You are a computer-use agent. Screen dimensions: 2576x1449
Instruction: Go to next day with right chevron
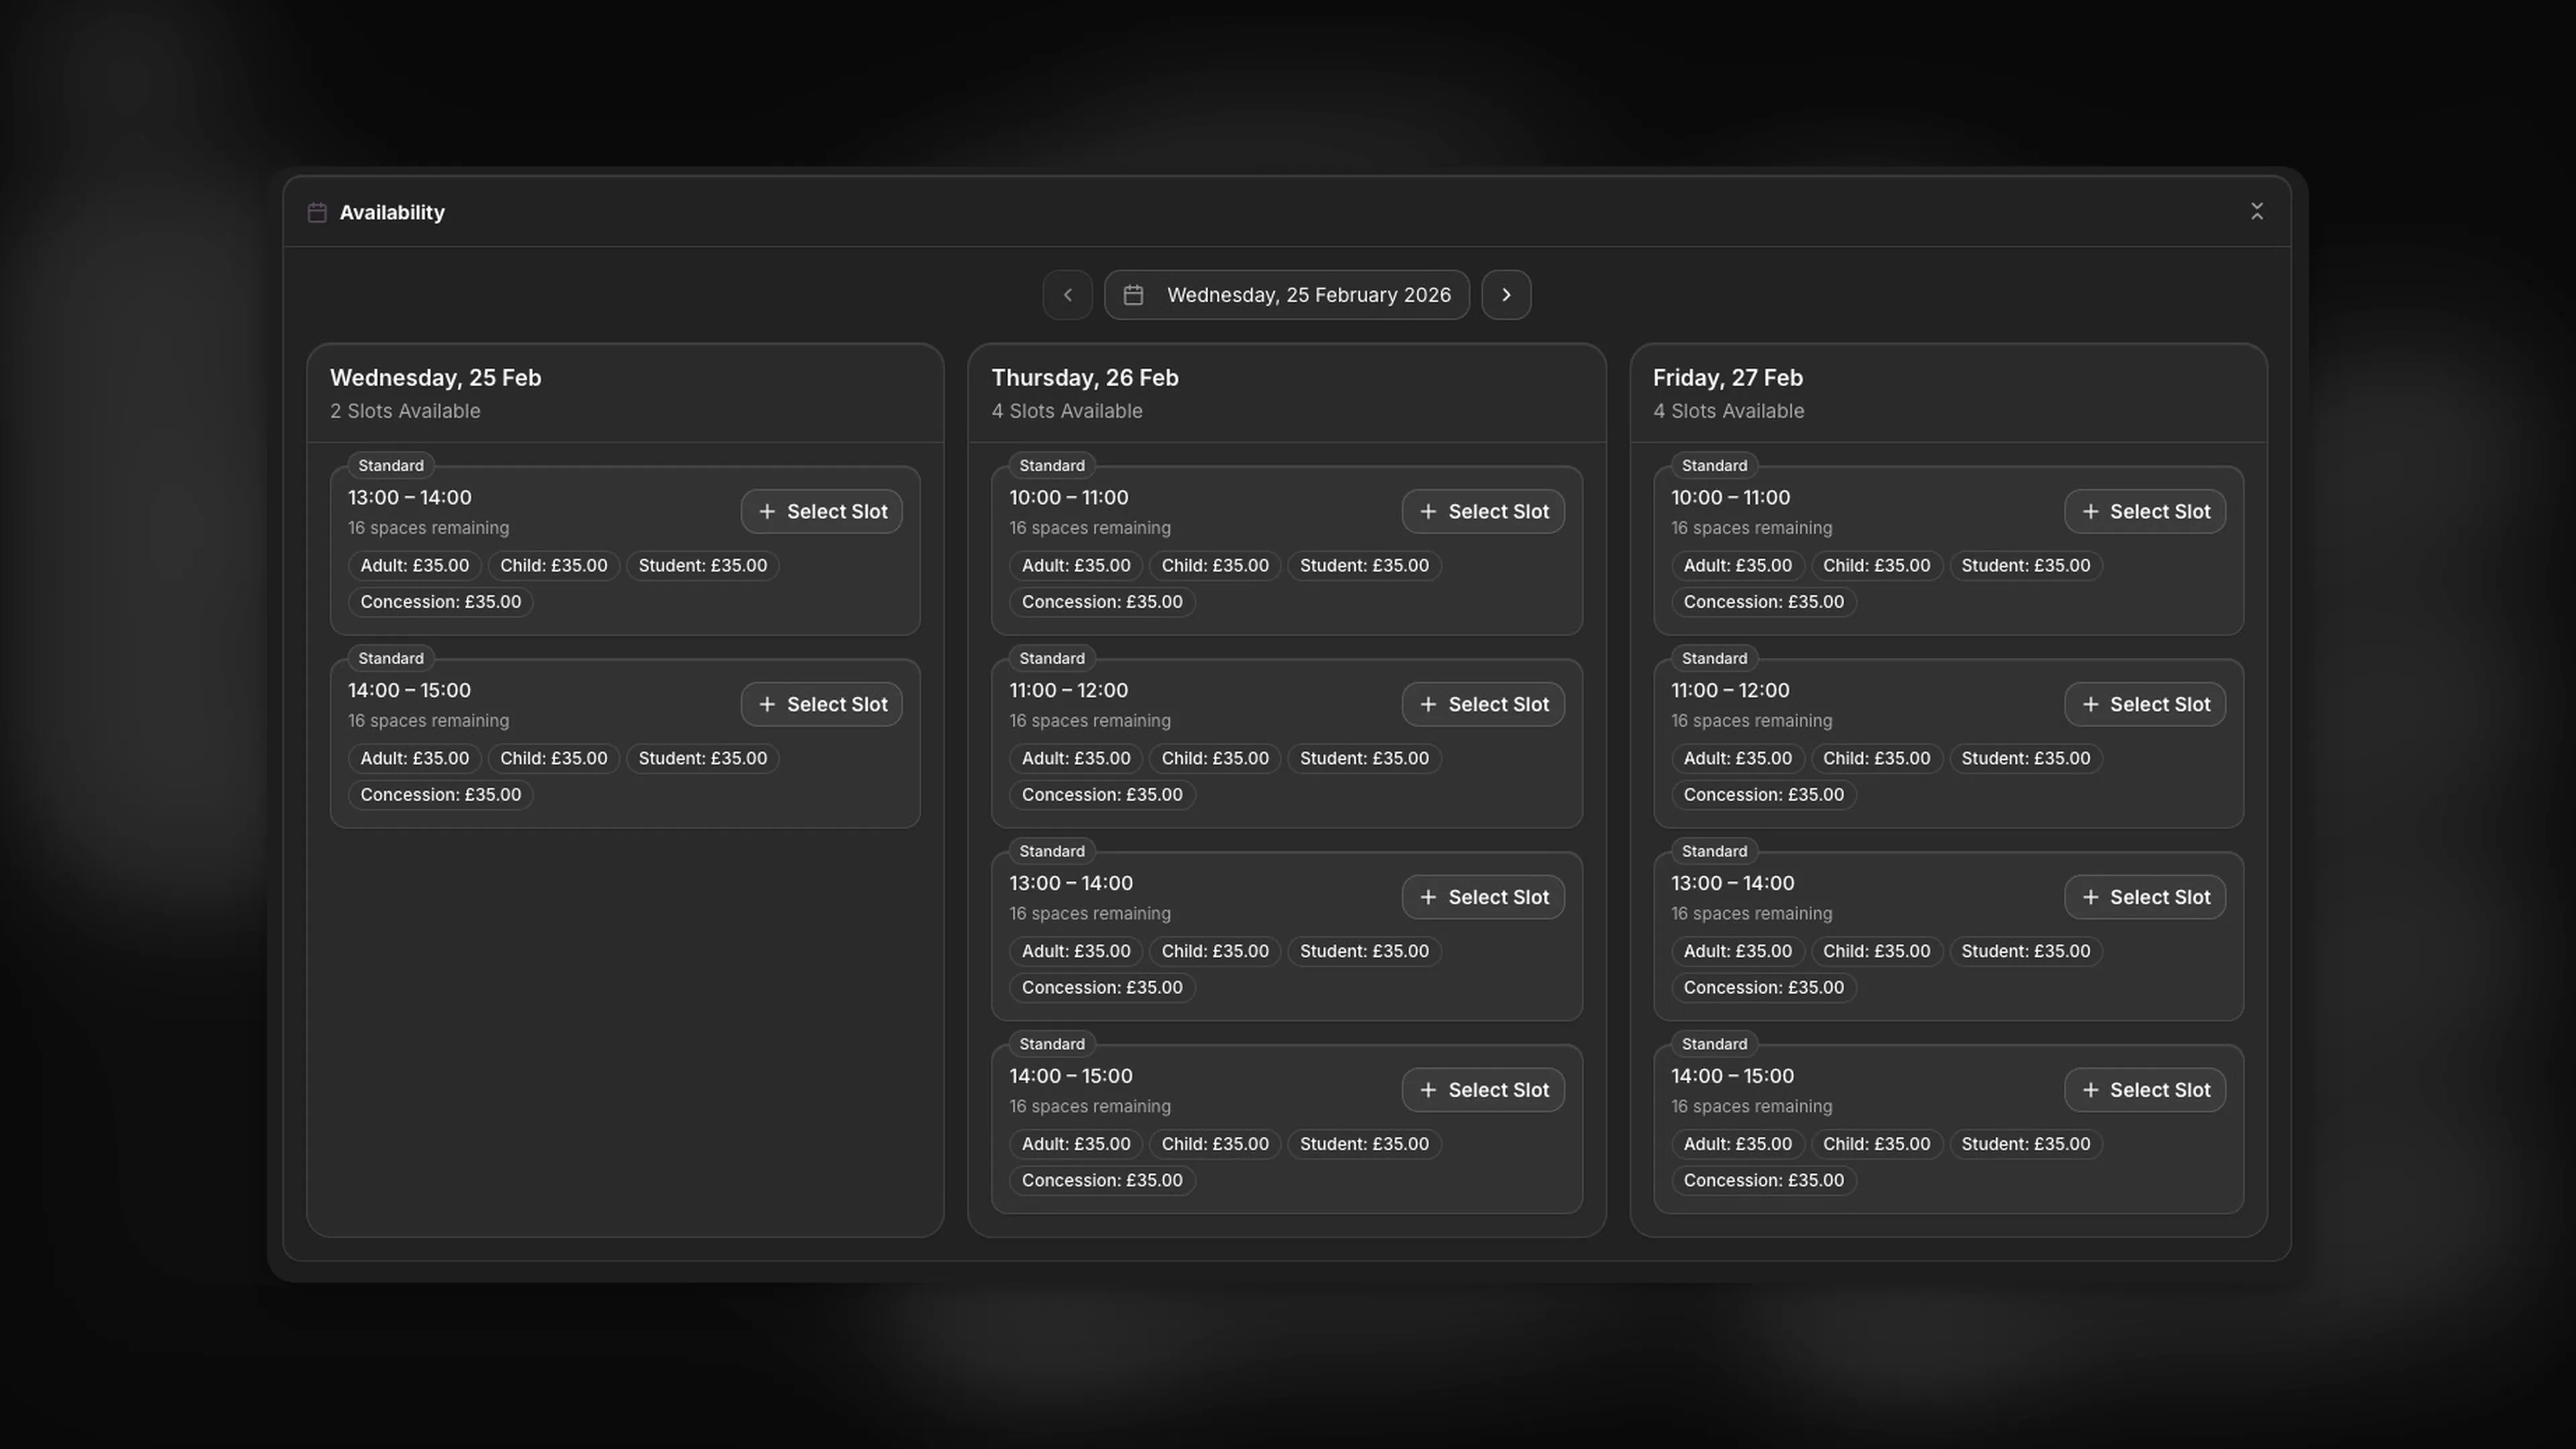pyautogui.click(x=1506, y=295)
